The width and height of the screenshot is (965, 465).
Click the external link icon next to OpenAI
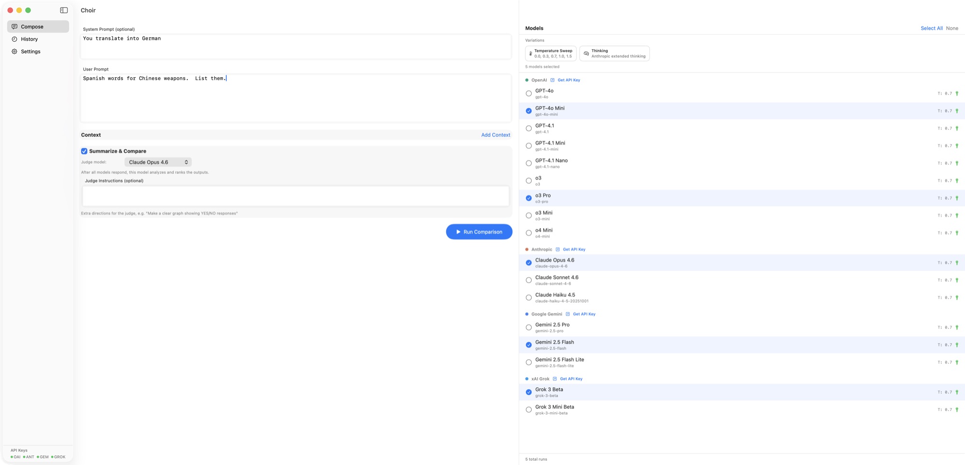point(552,80)
